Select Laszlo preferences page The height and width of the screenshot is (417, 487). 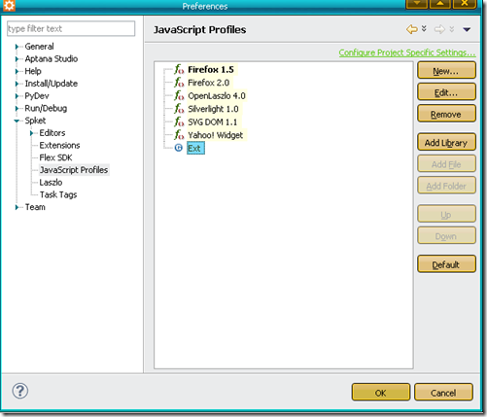coord(51,182)
